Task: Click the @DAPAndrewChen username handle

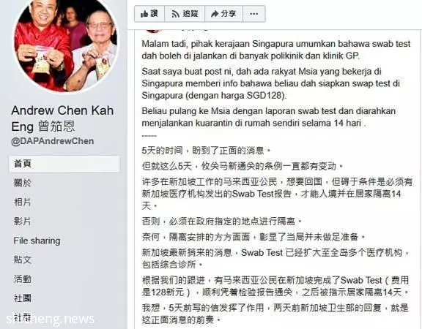Action: tap(53, 141)
